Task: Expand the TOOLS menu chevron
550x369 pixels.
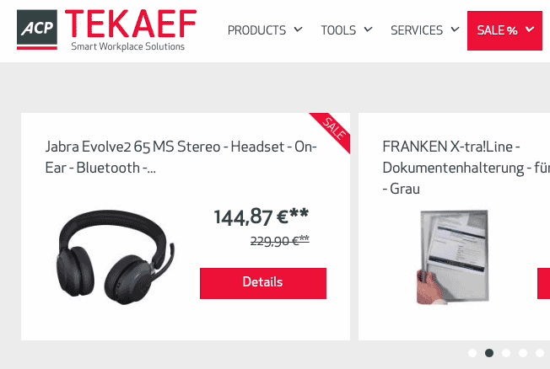Action: 368,29
